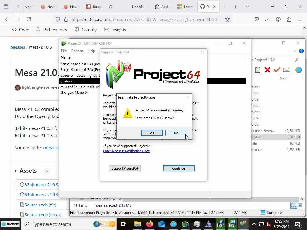Viewport: 307px width, 230px height.
Task: Open the Security tab on GitHub
Action: click(x=85, y=30)
